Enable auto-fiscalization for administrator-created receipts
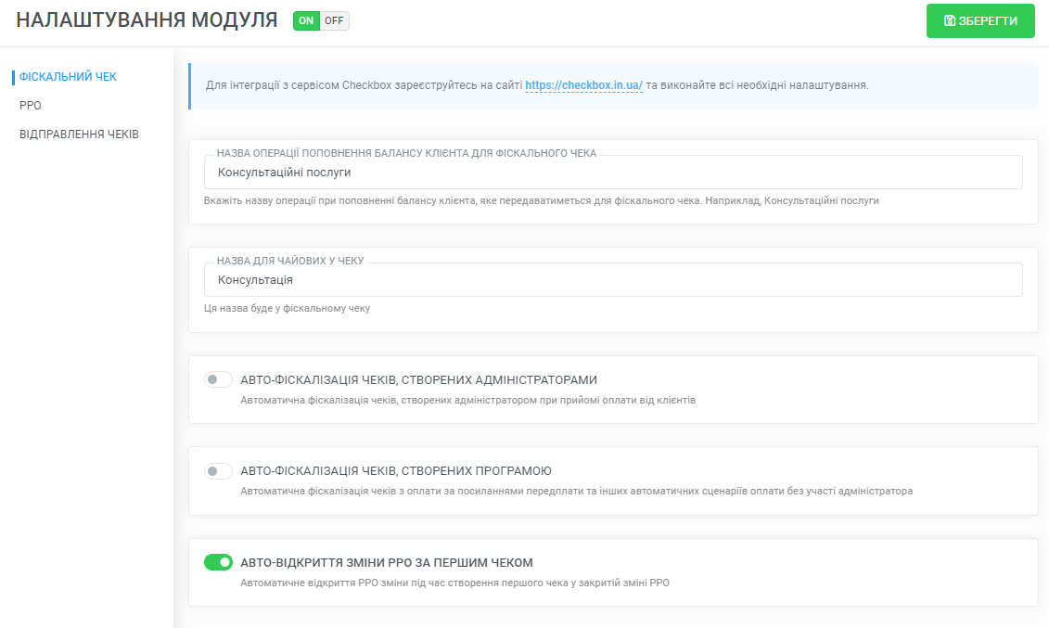This screenshot has width=1049, height=628. coord(218,380)
